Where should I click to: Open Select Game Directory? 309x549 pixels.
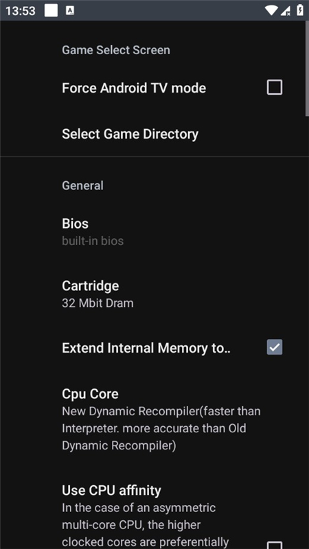(x=154, y=134)
